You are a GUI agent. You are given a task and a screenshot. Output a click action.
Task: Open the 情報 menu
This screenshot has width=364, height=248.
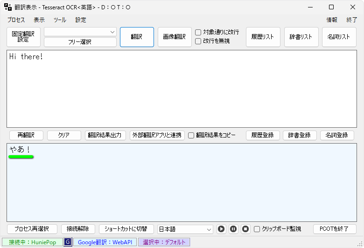332,20
